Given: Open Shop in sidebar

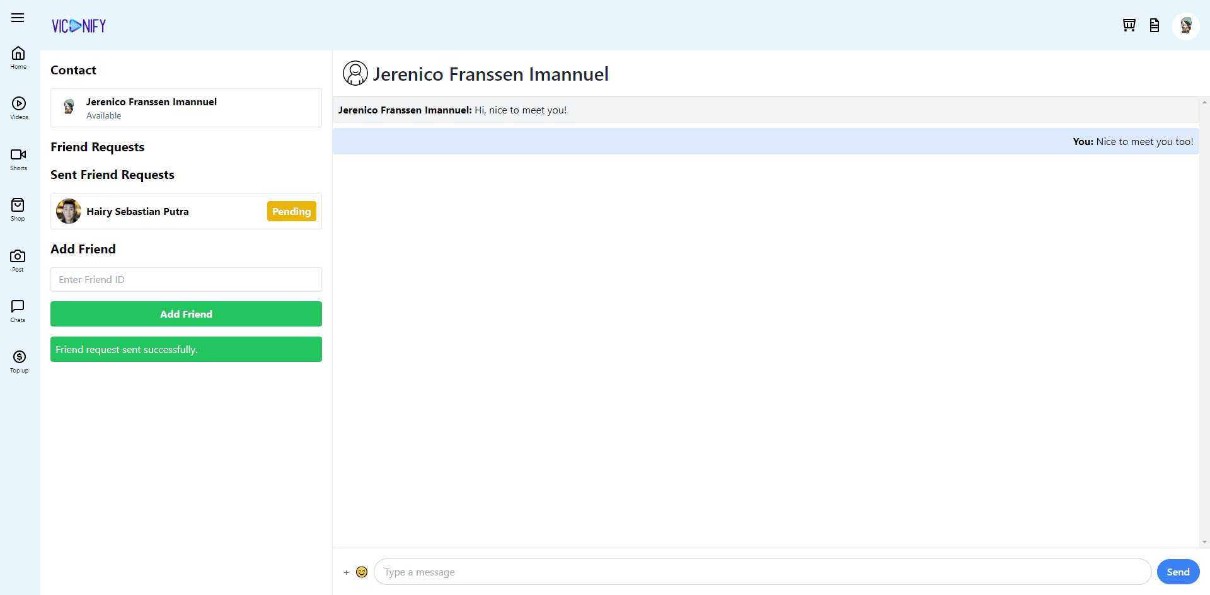Looking at the screenshot, I should (x=18, y=209).
